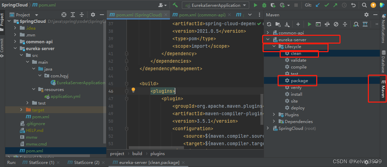Click the lightbulb intention icon at line 46
Image resolution: width=387 pixels, height=167 pixels.
(133, 90)
